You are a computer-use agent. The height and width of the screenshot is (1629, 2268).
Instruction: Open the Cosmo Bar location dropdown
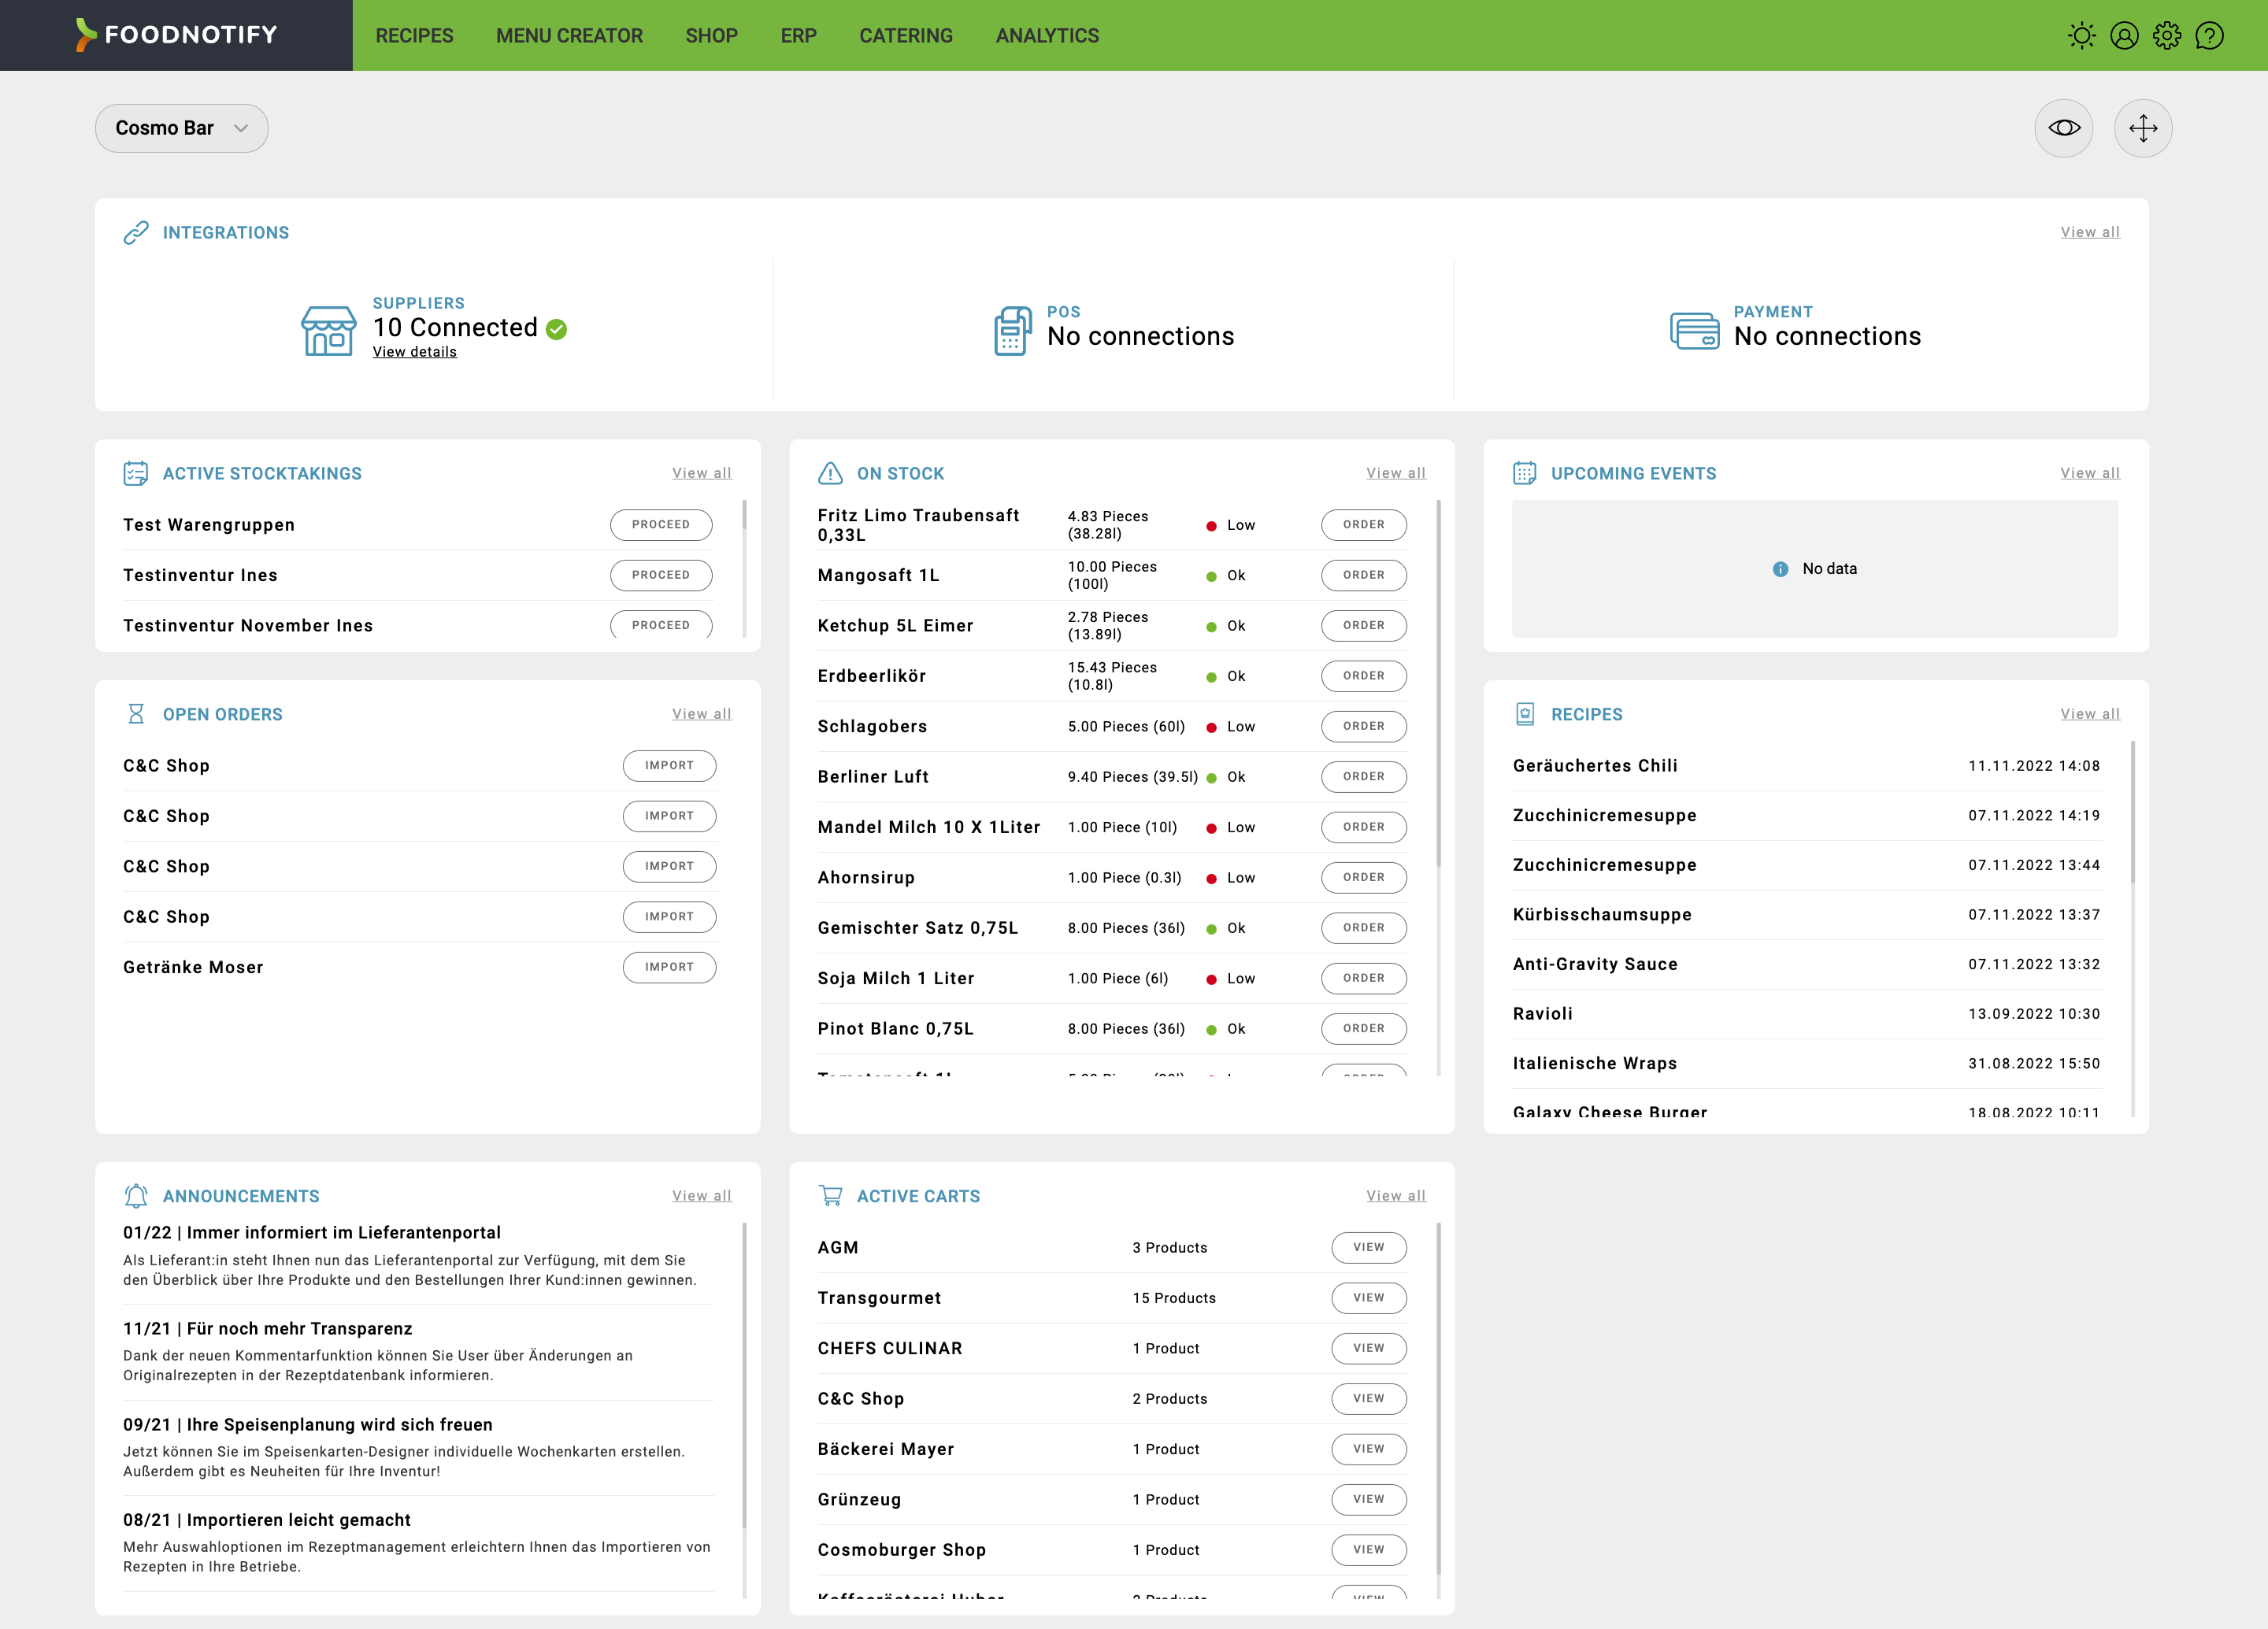coord(181,128)
